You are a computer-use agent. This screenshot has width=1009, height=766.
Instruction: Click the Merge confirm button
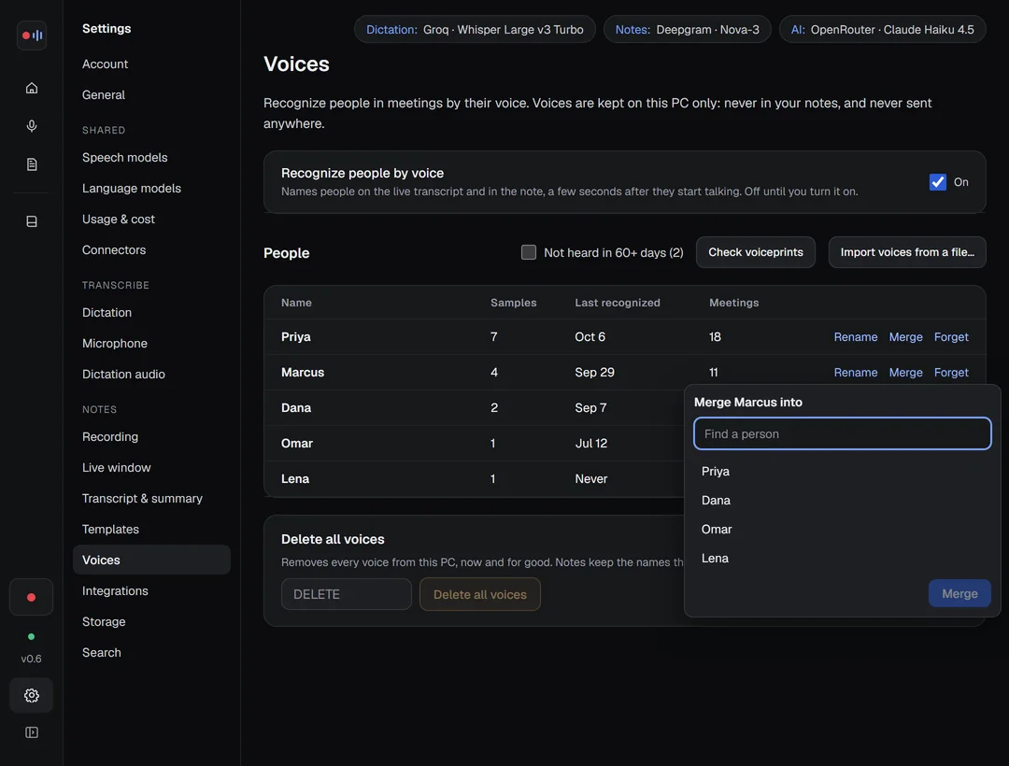[959, 593]
